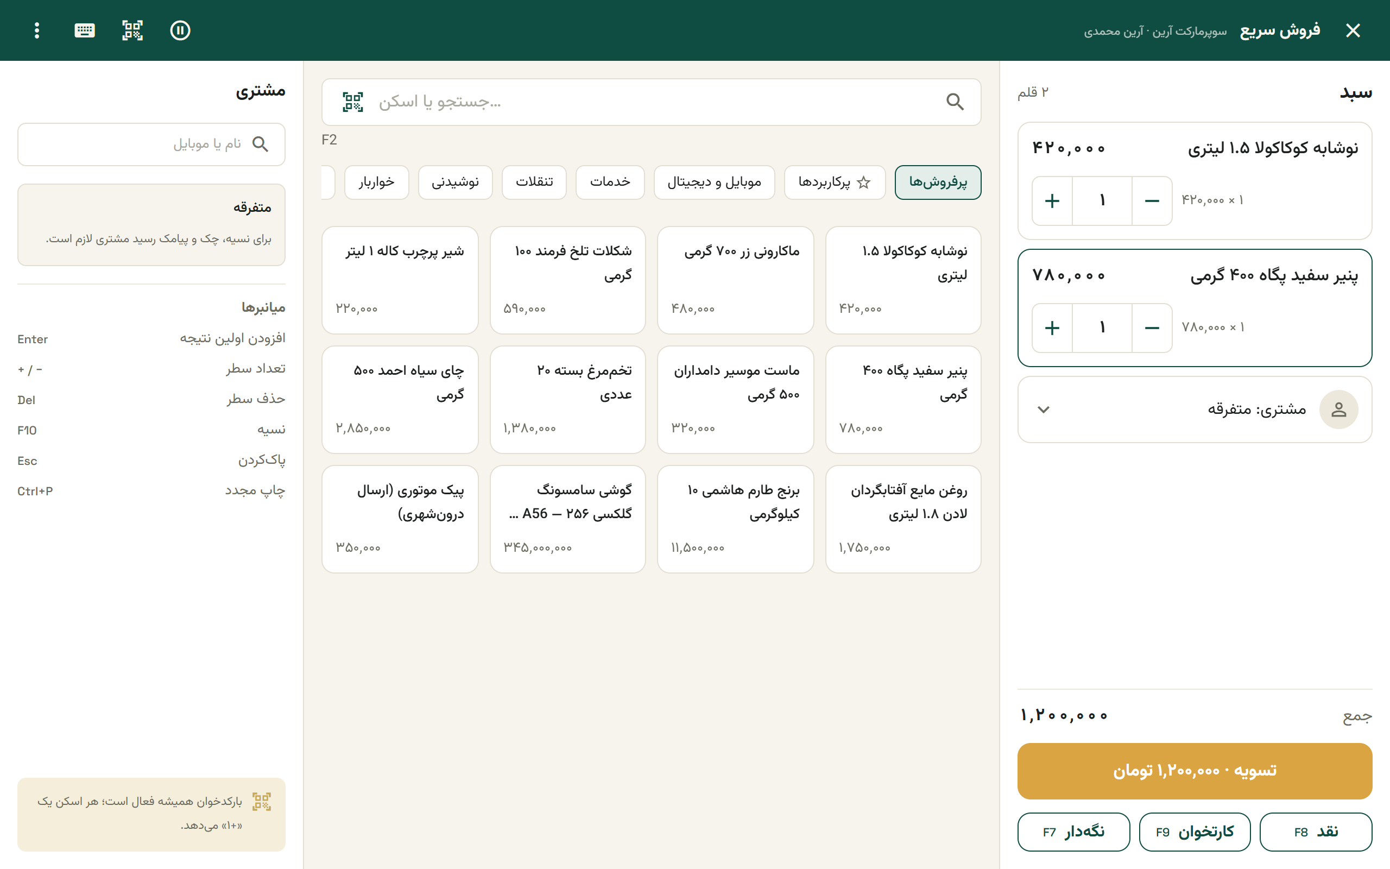Edit quantity field of نوشابه کوکاکولا cart row

(1102, 200)
